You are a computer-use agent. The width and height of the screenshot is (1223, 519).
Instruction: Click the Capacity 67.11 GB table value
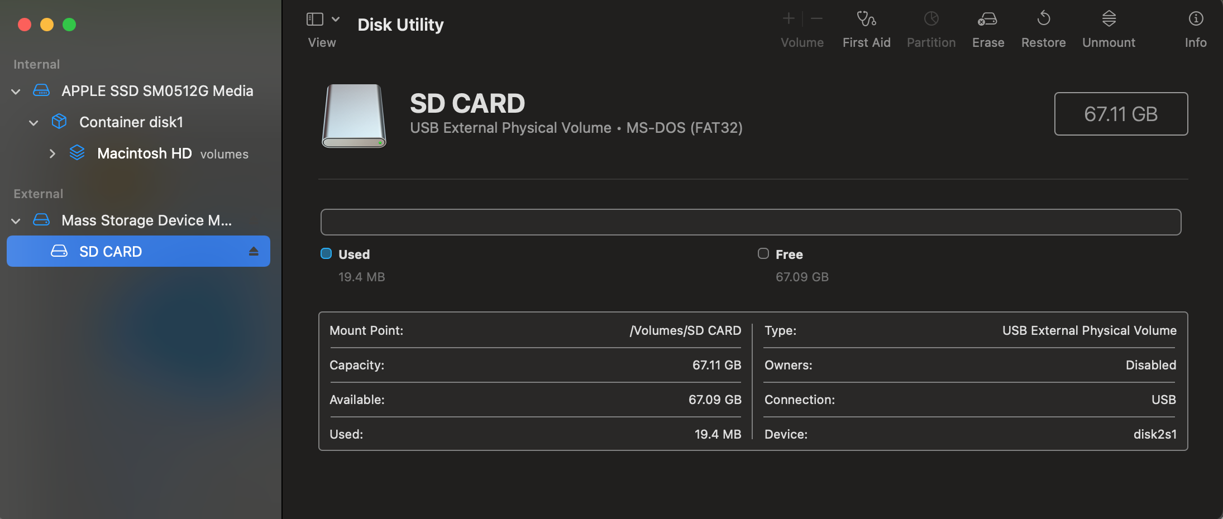717,365
